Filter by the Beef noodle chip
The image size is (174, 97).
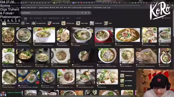(54, 23)
